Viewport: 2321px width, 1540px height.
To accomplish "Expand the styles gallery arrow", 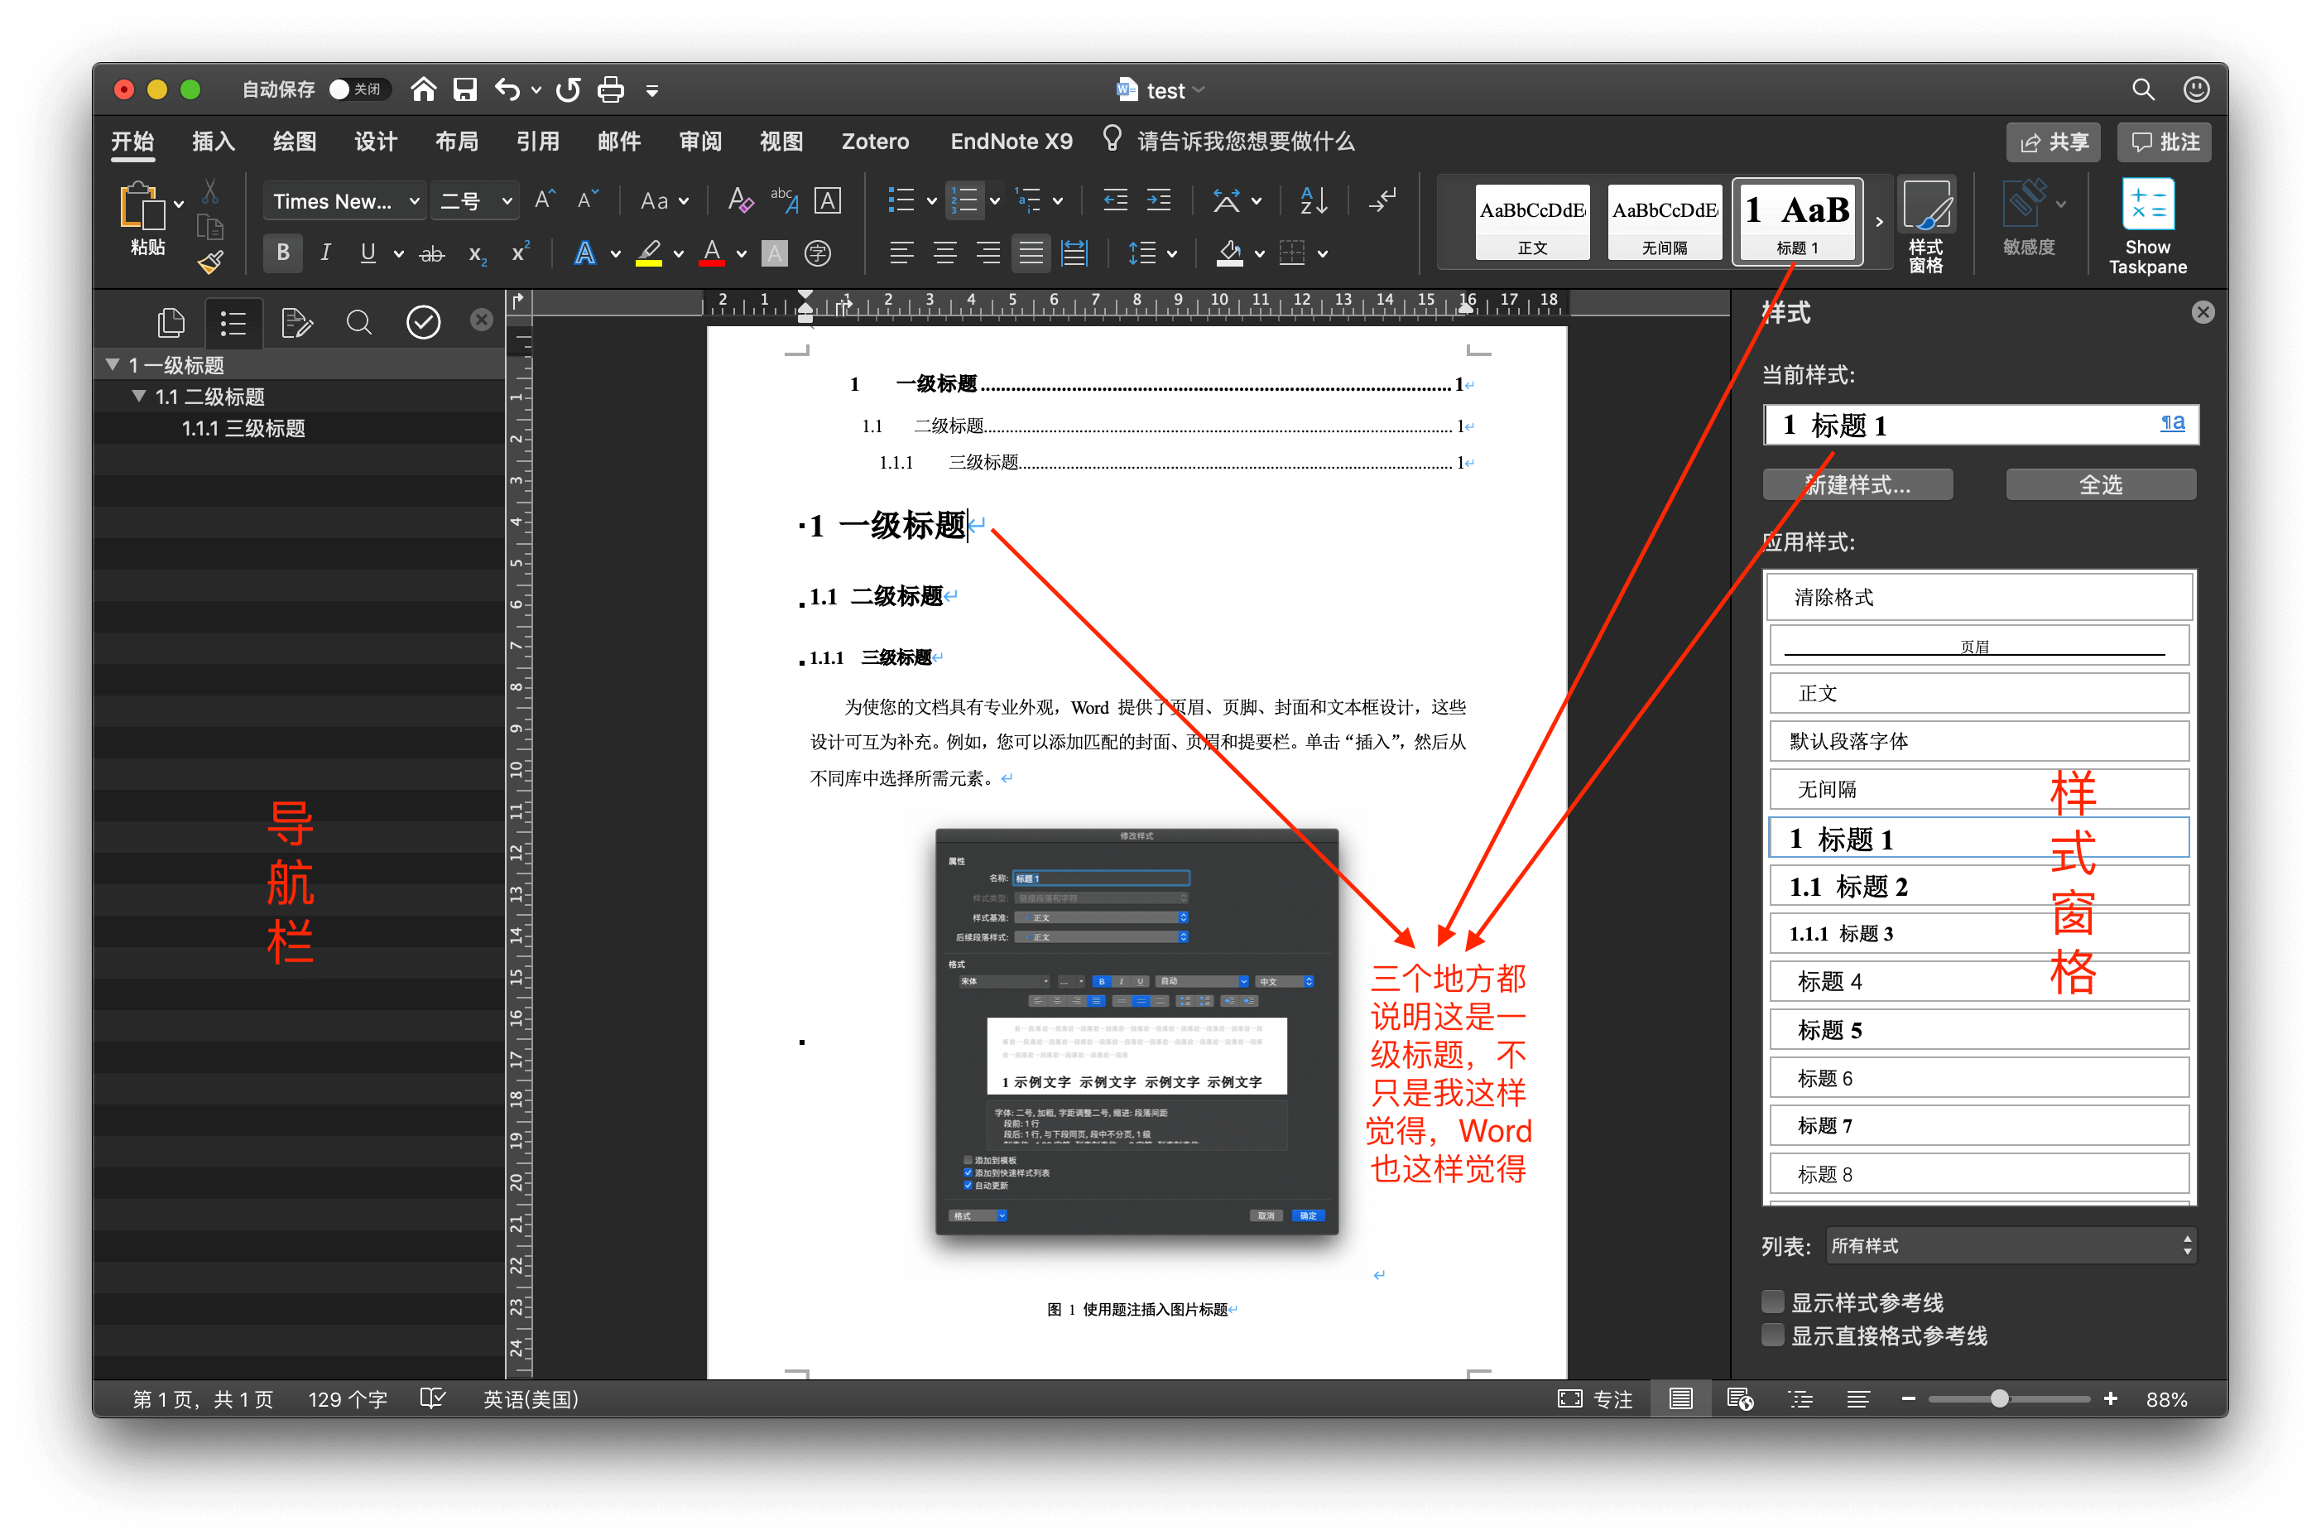I will pyautogui.click(x=1879, y=222).
